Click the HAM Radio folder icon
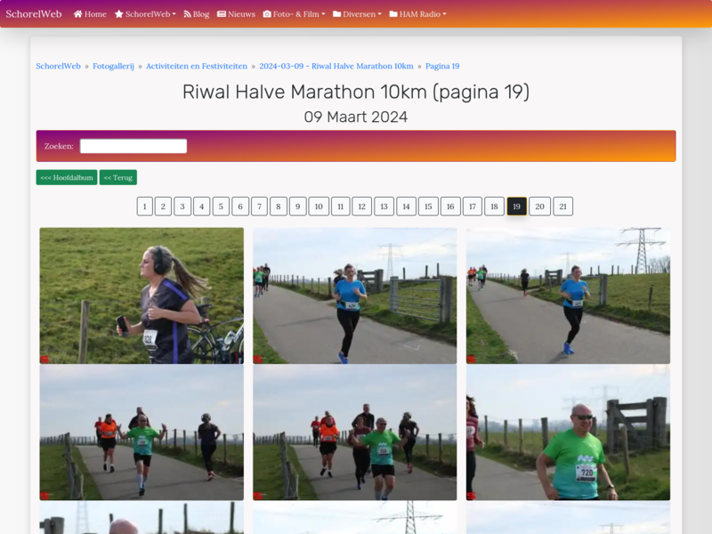 [393, 14]
